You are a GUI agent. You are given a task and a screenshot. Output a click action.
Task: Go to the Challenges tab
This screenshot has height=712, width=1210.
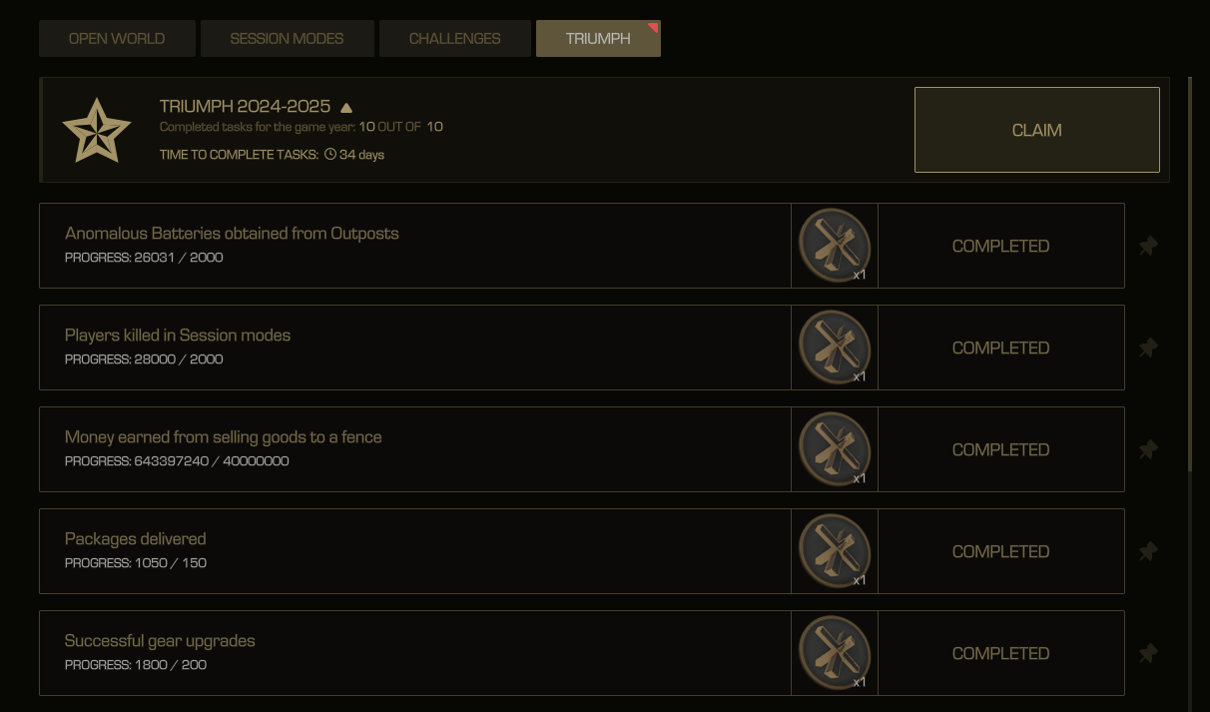[455, 39]
